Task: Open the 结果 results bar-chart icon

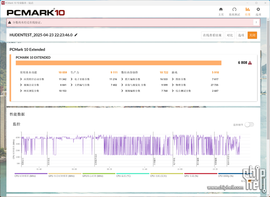Action: click(x=248, y=9)
